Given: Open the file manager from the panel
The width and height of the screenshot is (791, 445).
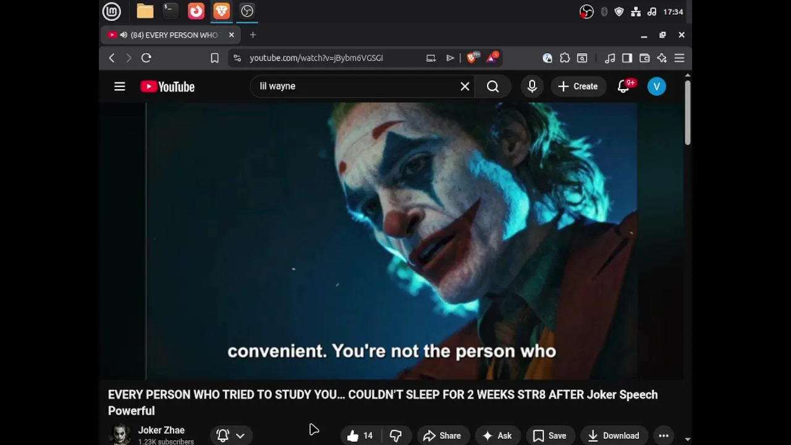Looking at the screenshot, I should 145,11.
